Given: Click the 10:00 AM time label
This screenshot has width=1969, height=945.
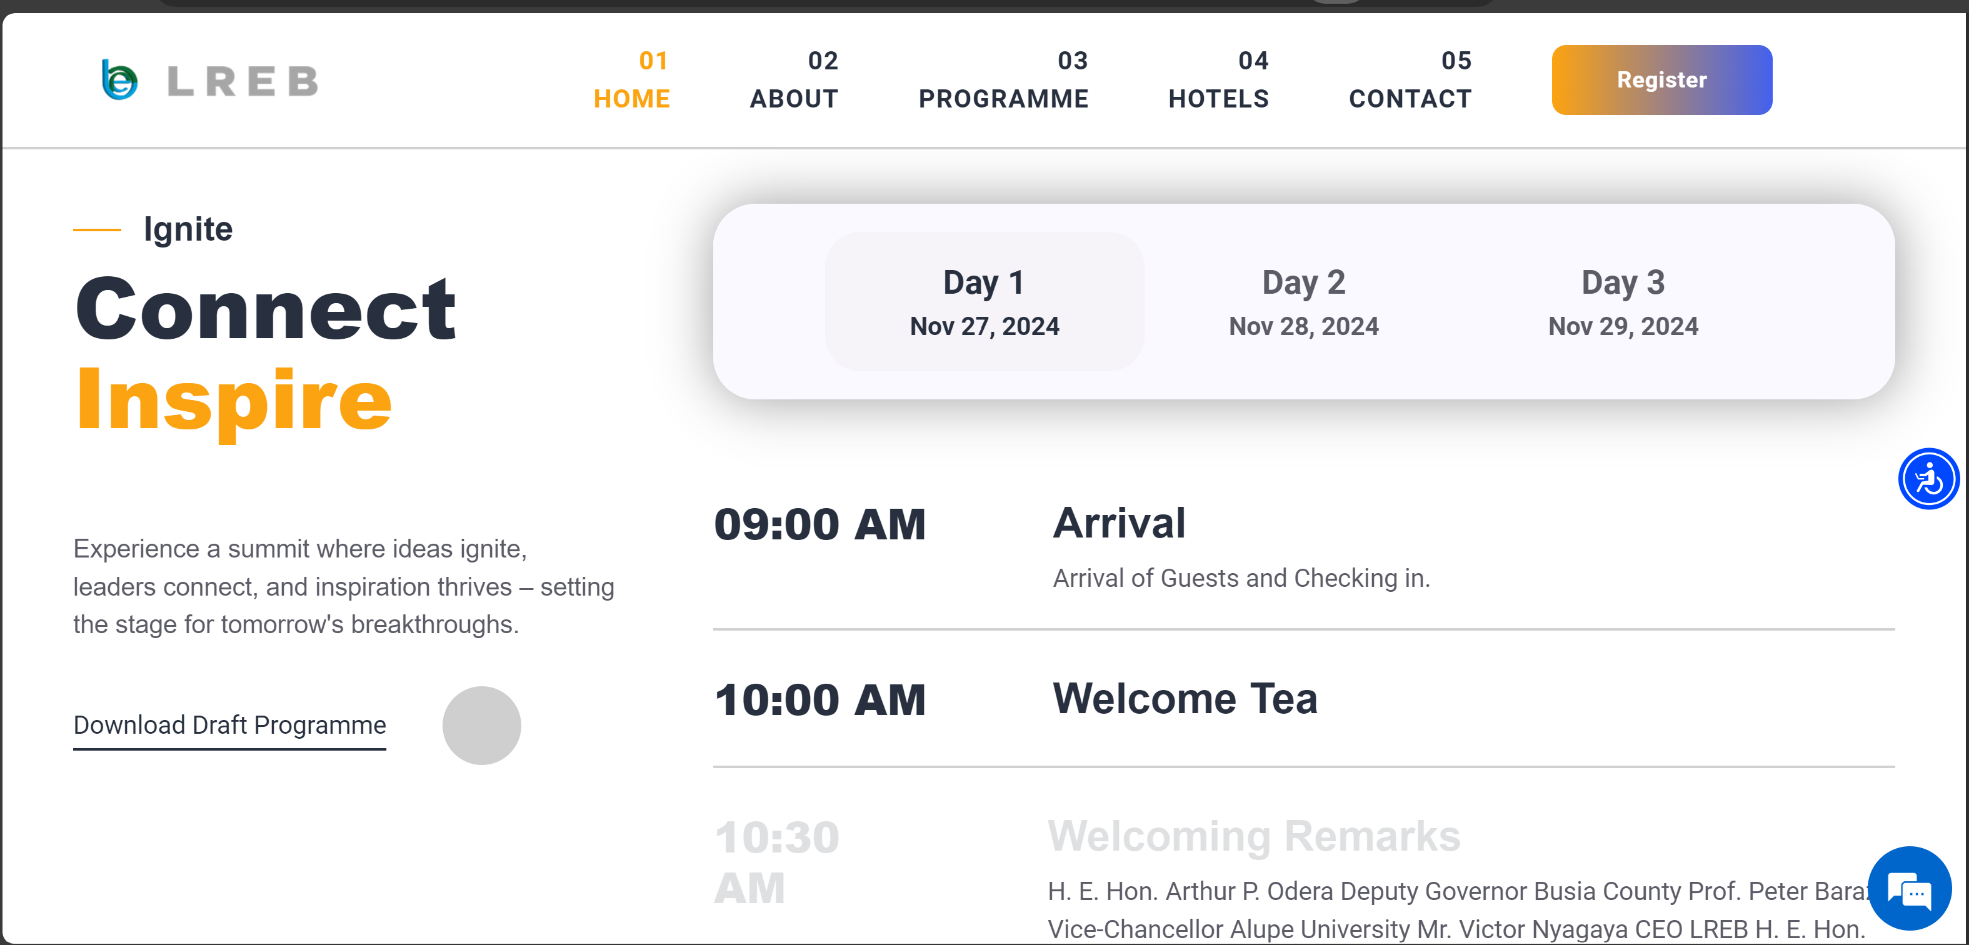Looking at the screenshot, I should [819, 701].
